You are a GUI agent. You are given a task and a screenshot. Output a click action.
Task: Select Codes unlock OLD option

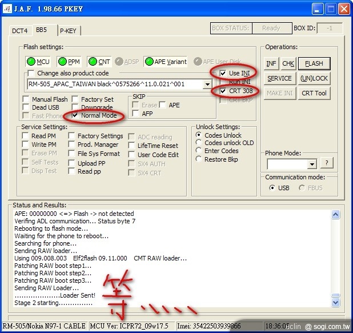(199, 143)
